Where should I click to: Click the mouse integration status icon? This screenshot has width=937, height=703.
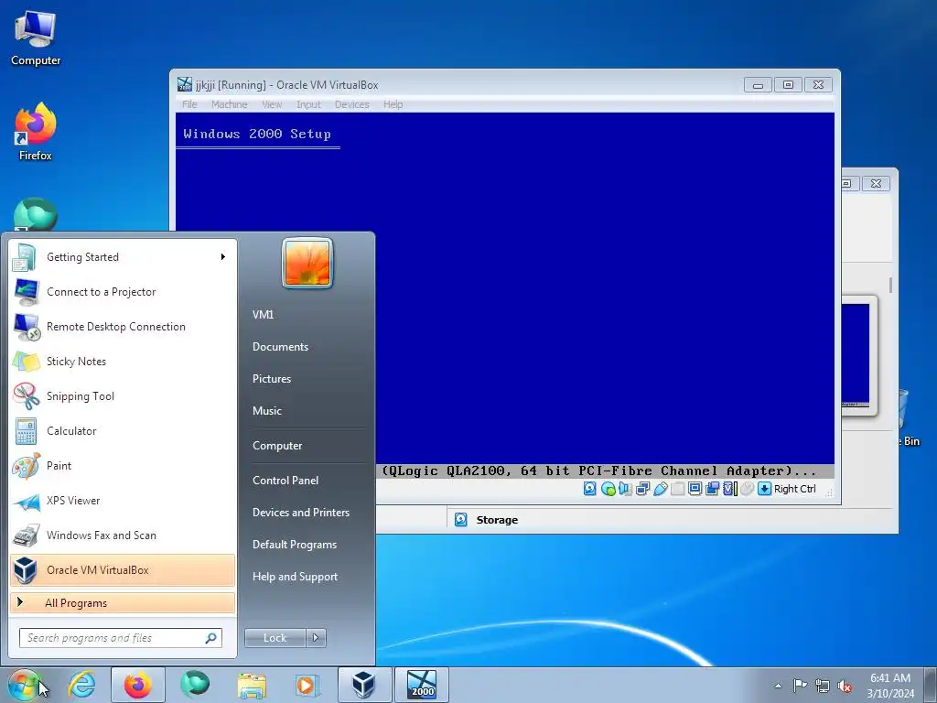point(747,489)
